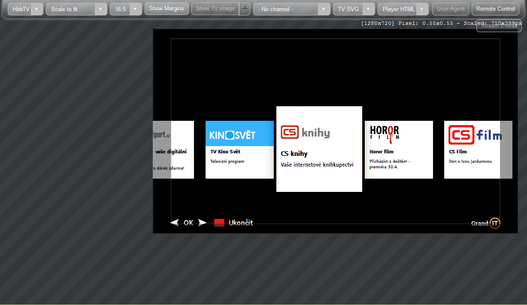Click the left arrow navigation icon
Screen dimensions: 527x305
pos(175,222)
